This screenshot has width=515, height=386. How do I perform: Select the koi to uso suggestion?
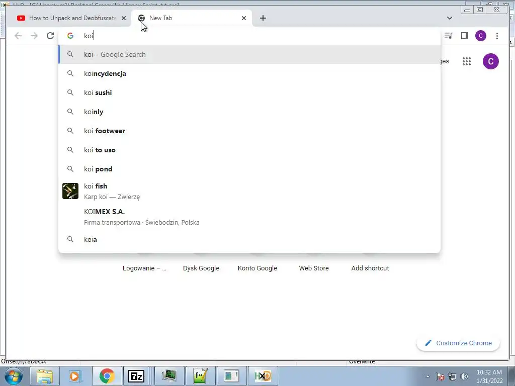[249, 150]
